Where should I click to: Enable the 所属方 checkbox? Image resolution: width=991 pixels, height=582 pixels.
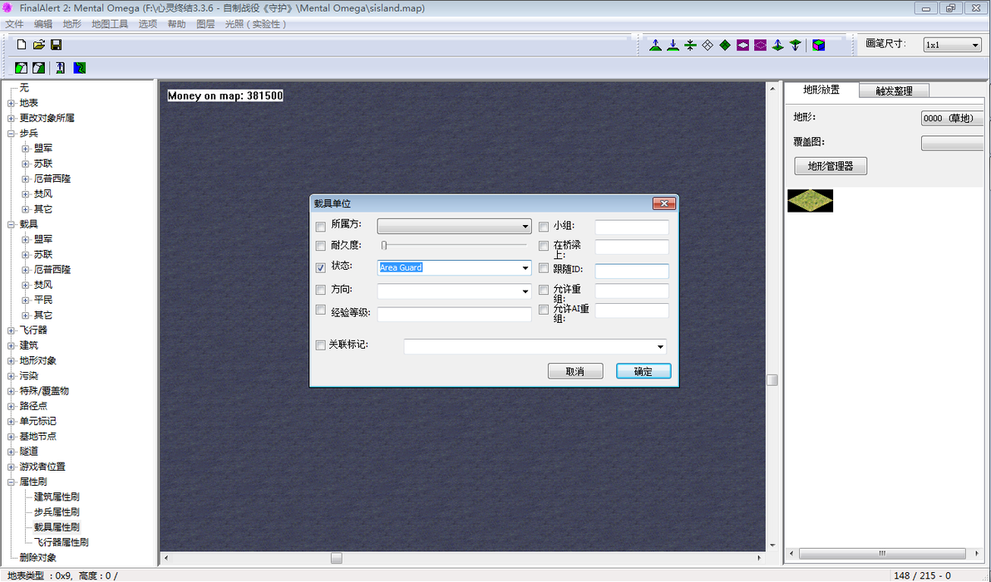[x=320, y=227]
